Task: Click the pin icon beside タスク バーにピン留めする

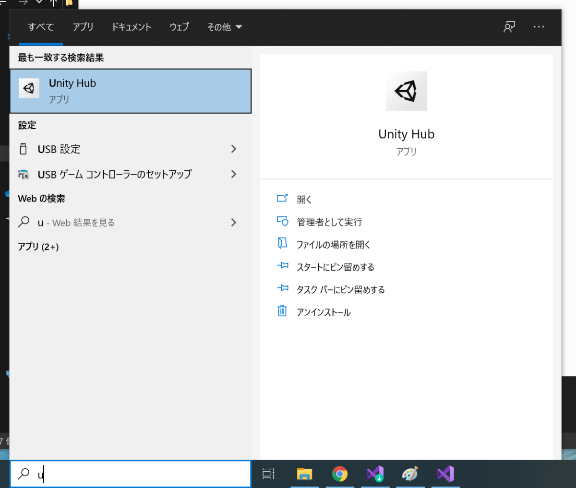Action: 283,288
